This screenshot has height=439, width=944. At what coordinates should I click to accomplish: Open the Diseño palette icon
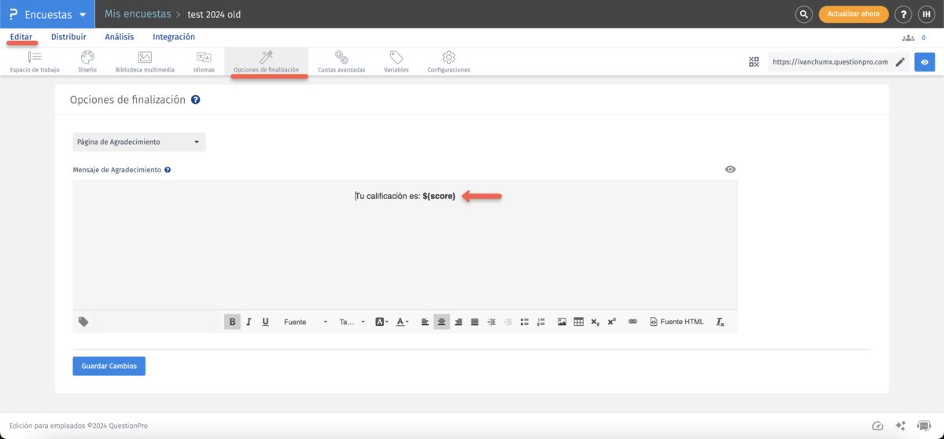click(x=87, y=57)
